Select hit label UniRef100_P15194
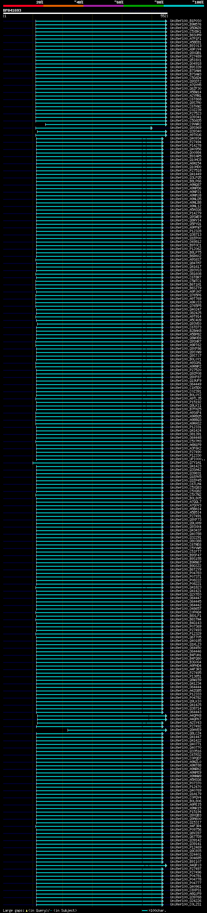Screen dimensions: 207x913 (x=186, y=812)
